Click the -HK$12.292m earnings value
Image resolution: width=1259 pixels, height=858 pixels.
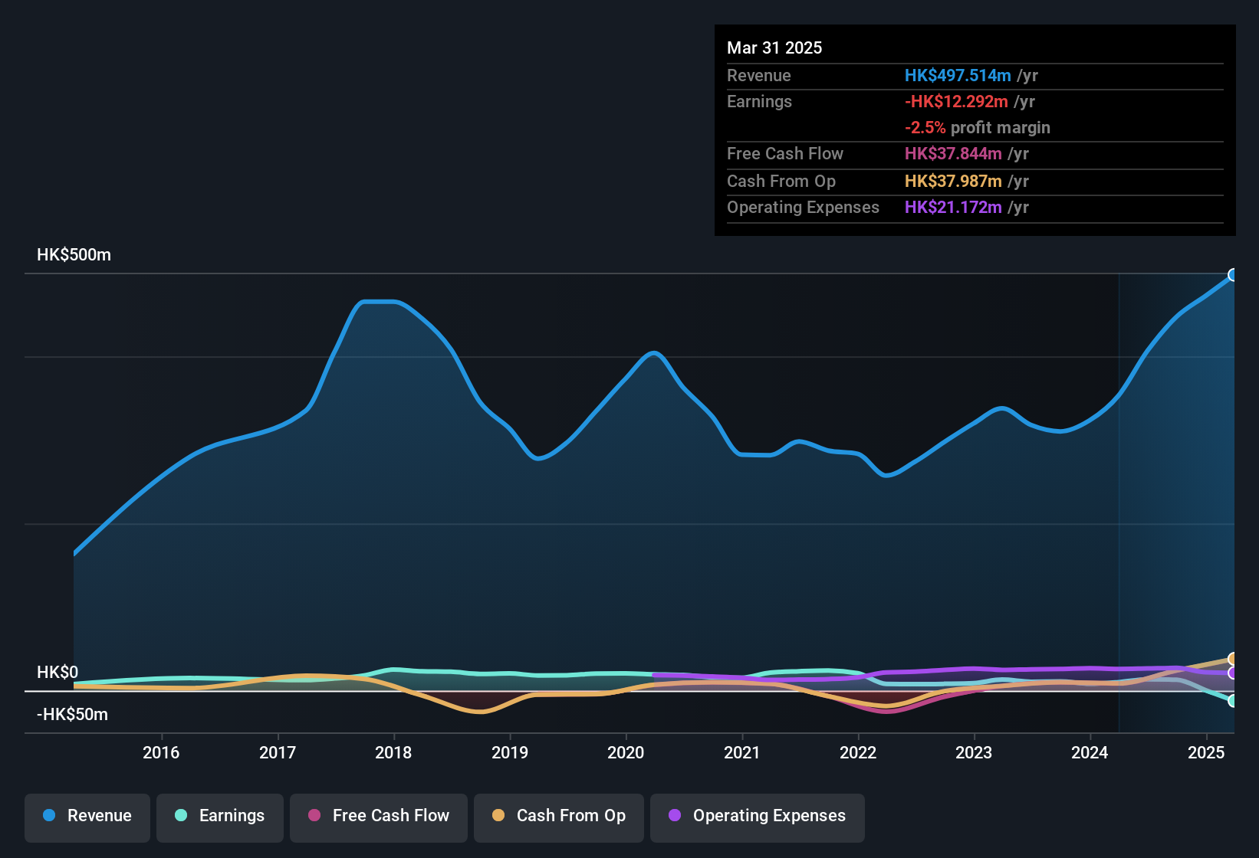(x=956, y=101)
